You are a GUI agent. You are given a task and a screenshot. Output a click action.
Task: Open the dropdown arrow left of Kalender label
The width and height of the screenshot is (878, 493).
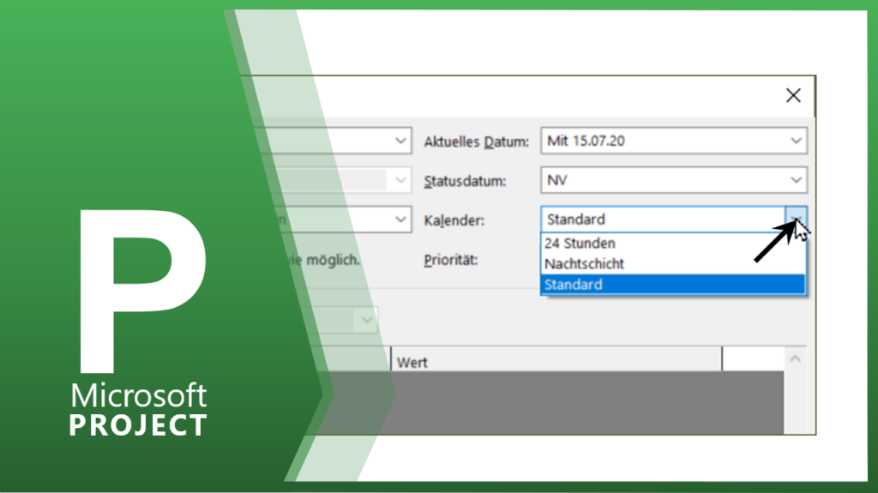[400, 219]
